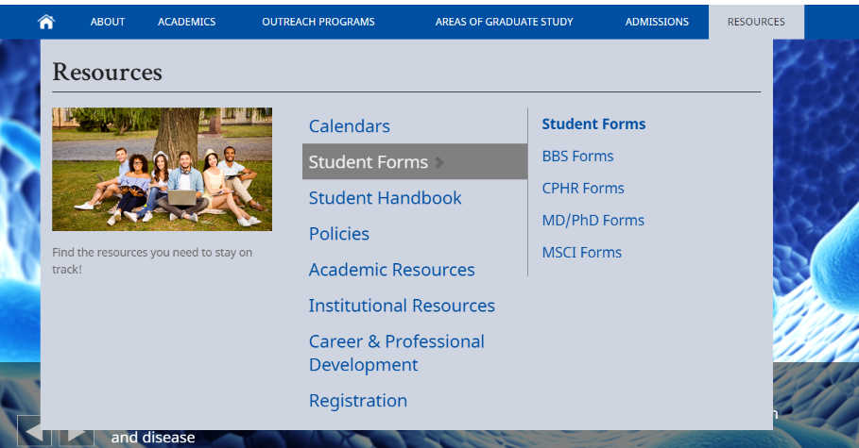859x448 pixels.
Task: Open the Student Handbook link
Action: click(x=385, y=198)
